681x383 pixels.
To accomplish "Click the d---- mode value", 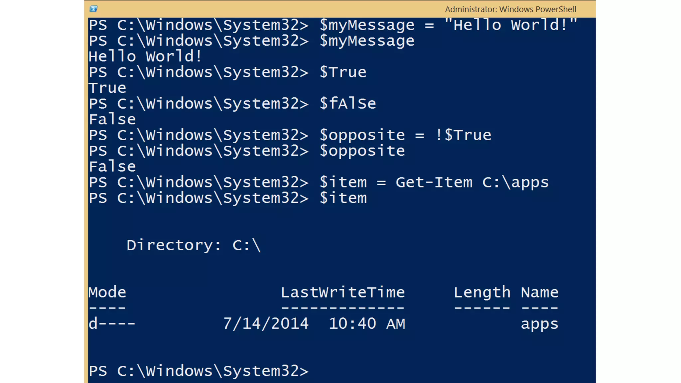I will pyautogui.click(x=112, y=324).
